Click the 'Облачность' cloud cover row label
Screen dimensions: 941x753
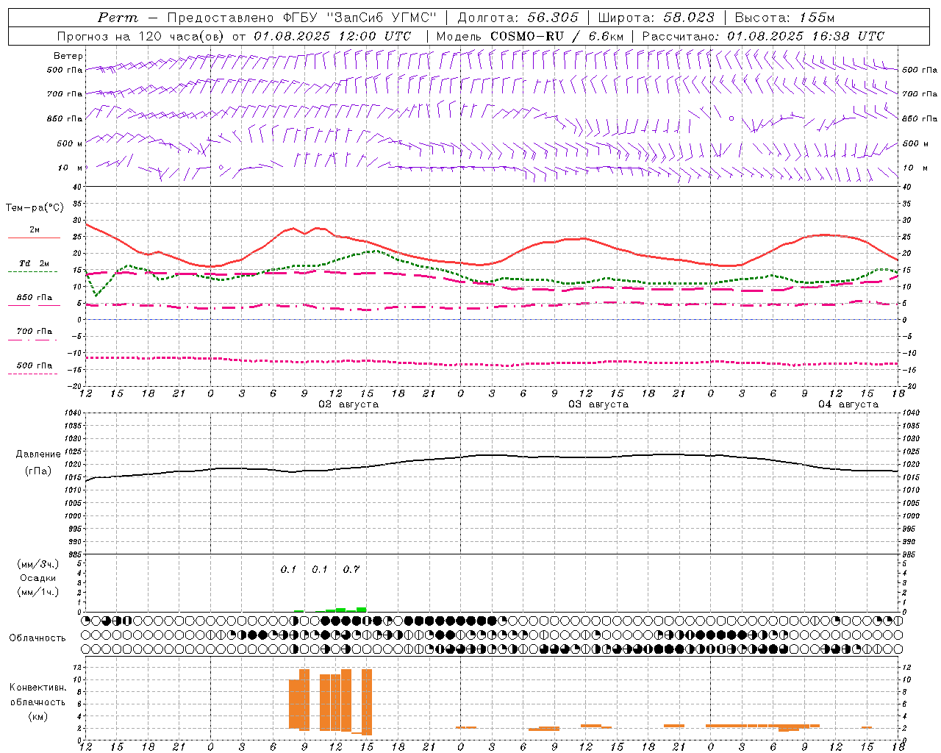click(x=37, y=638)
